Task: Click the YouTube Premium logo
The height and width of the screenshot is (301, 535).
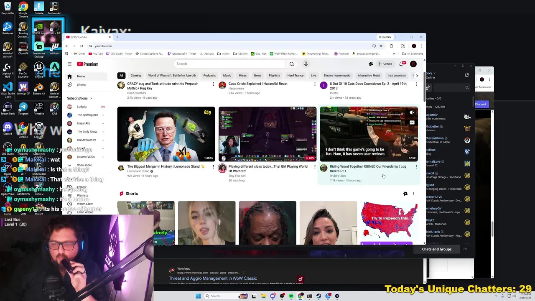Action: click(87, 64)
